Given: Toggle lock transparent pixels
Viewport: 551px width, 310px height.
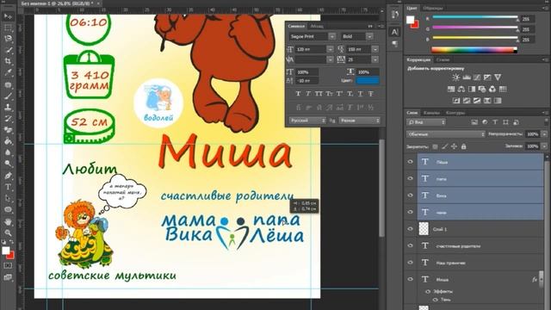Looking at the screenshot, I should 435,146.
